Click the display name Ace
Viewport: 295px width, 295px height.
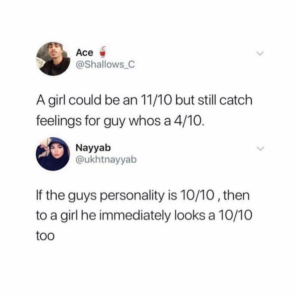point(84,53)
